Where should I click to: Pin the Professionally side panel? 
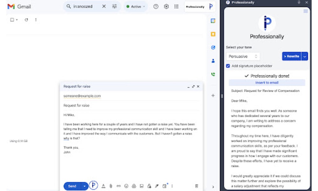click(299, 3)
